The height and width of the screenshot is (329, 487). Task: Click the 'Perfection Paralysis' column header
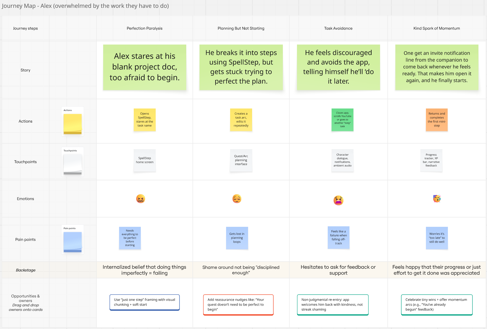coord(145,28)
